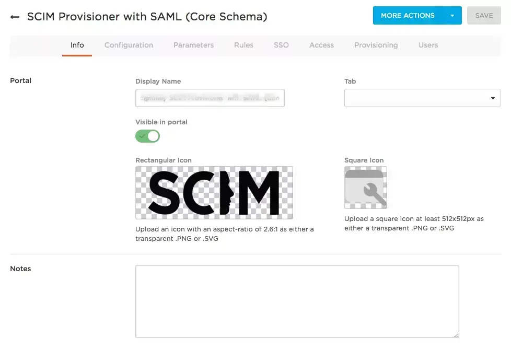Go to the Rules tab
The width and height of the screenshot is (511, 349).
pos(244,45)
